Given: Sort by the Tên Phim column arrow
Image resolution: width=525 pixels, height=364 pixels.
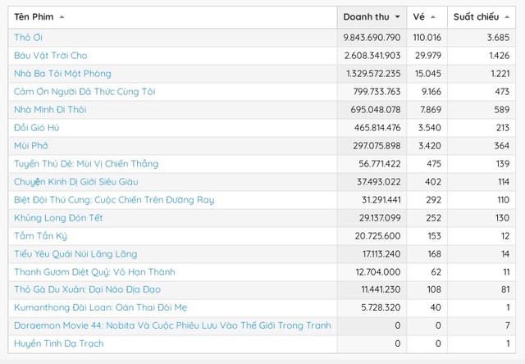Looking at the screenshot, I should (x=62, y=17).
